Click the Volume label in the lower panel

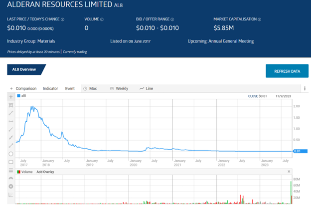point(27,172)
